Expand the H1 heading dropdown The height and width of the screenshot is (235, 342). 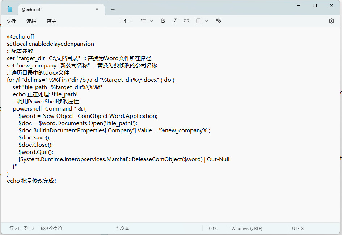point(126,21)
